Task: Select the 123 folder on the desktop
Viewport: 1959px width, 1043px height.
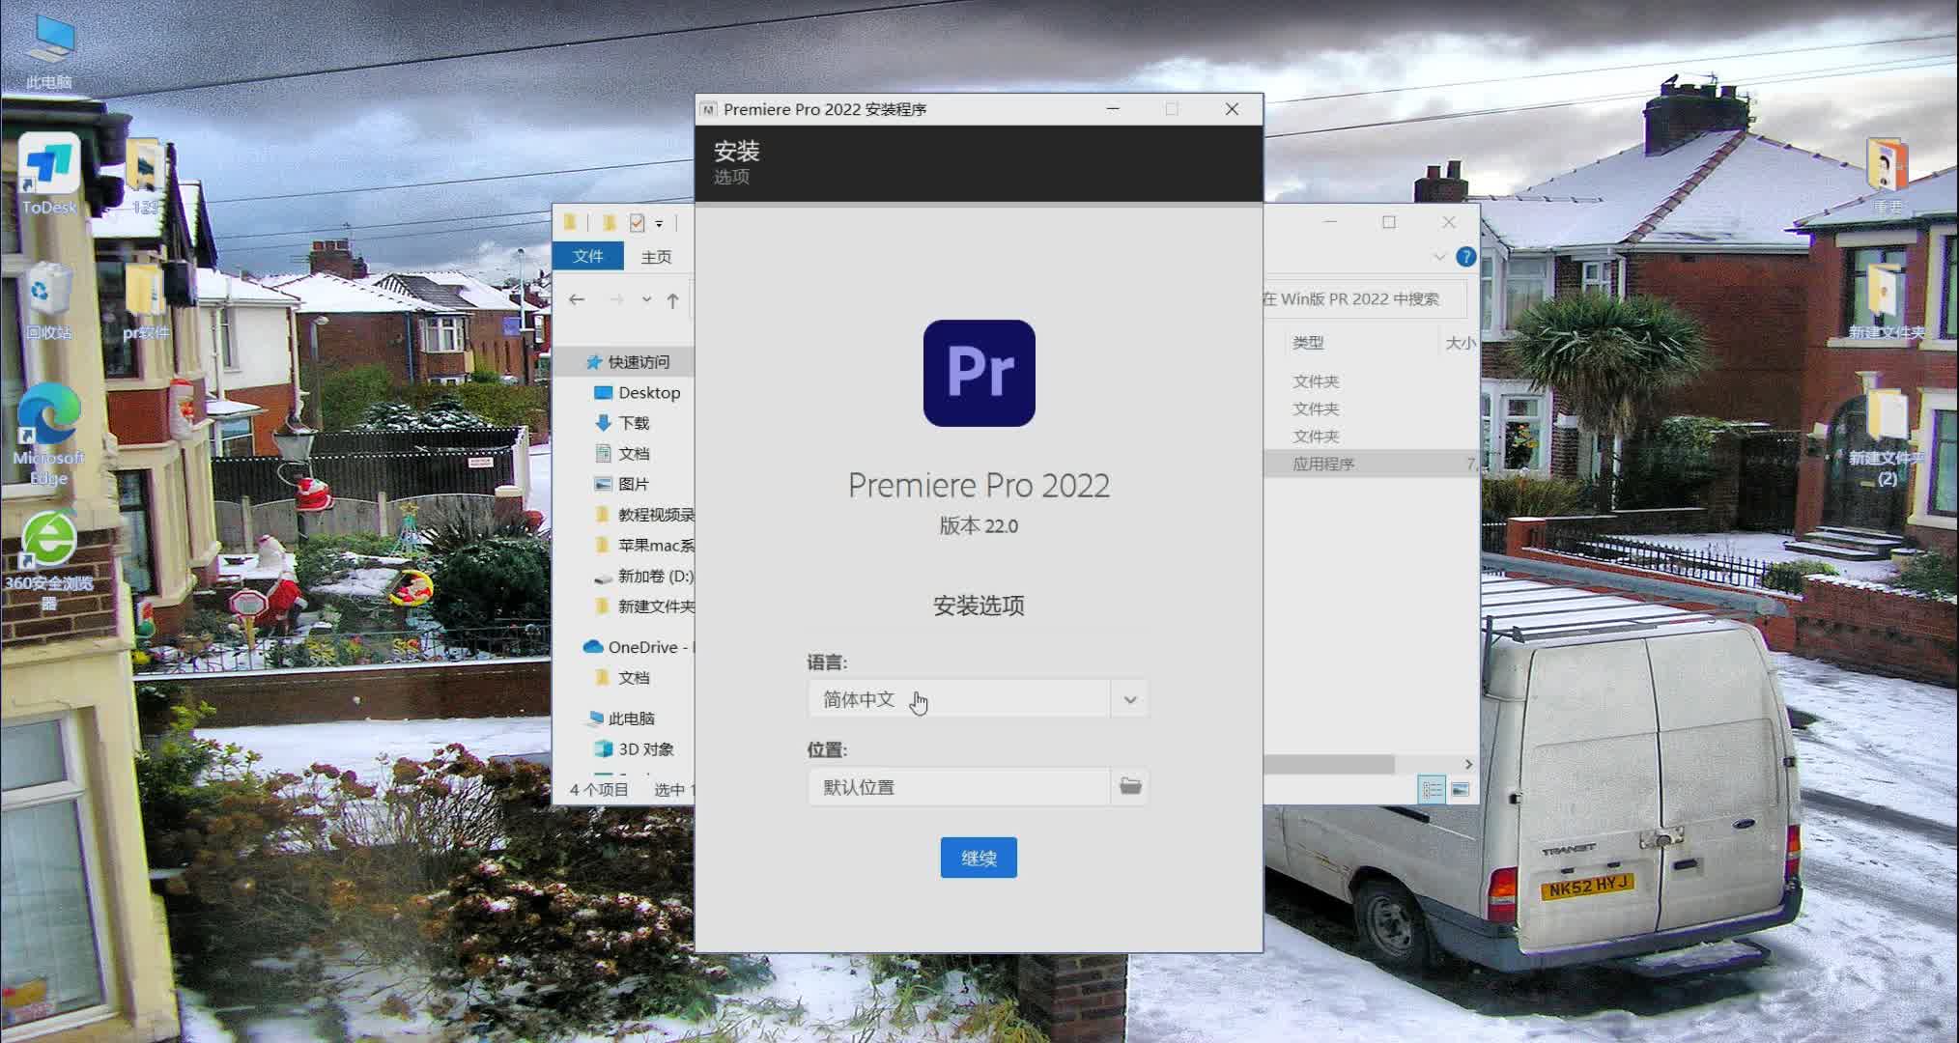Action: coord(145,175)
